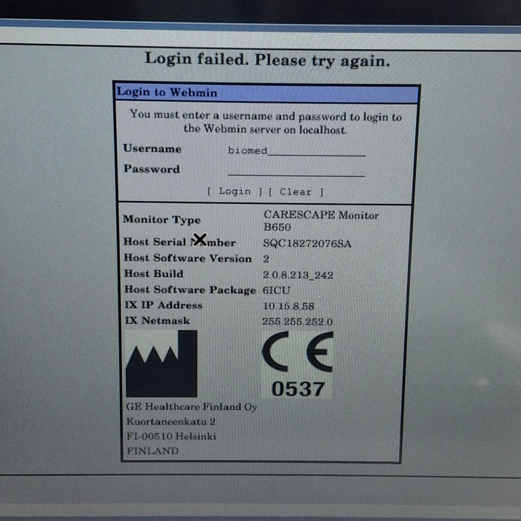
Task: Click the CARESCAPE Monitor B650 value
Action: [x=320, y=221]
